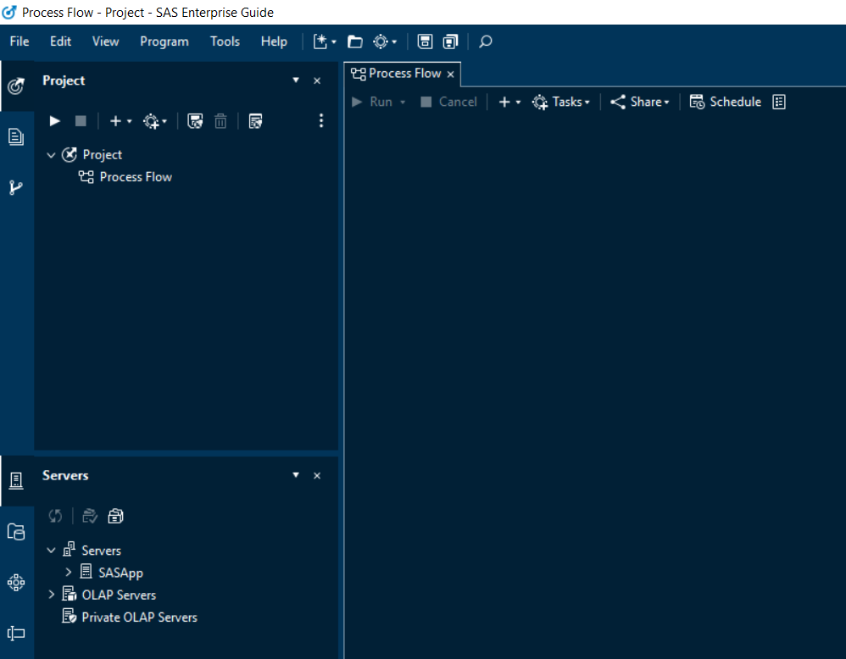Open the Schedule option in the Process Flow toolbar
Screen dimensions: 846x659
[725, 102]
